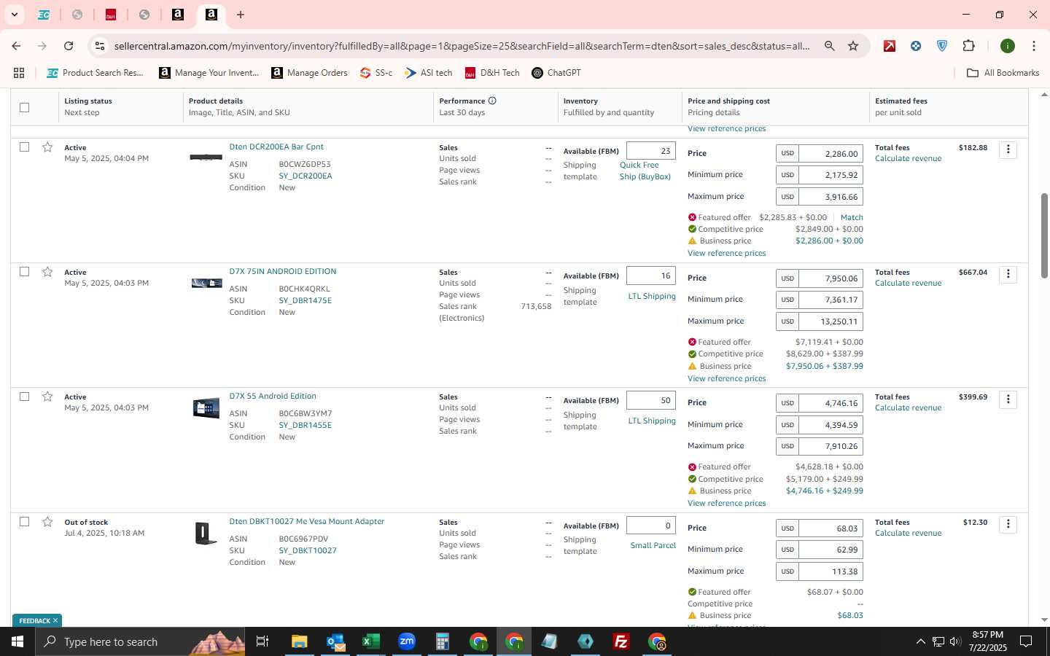
Task: Open a new browser tab
Action: [241, 15]
